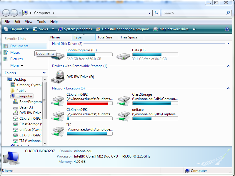Screen dimensions: 235x176
Task: Open the DVD RW Drive (F:) icon
Action: coord(58,77)
